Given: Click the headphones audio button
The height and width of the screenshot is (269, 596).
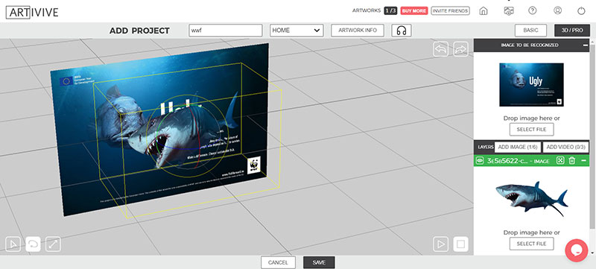Looking at the screenshot, I should [402, 31].
